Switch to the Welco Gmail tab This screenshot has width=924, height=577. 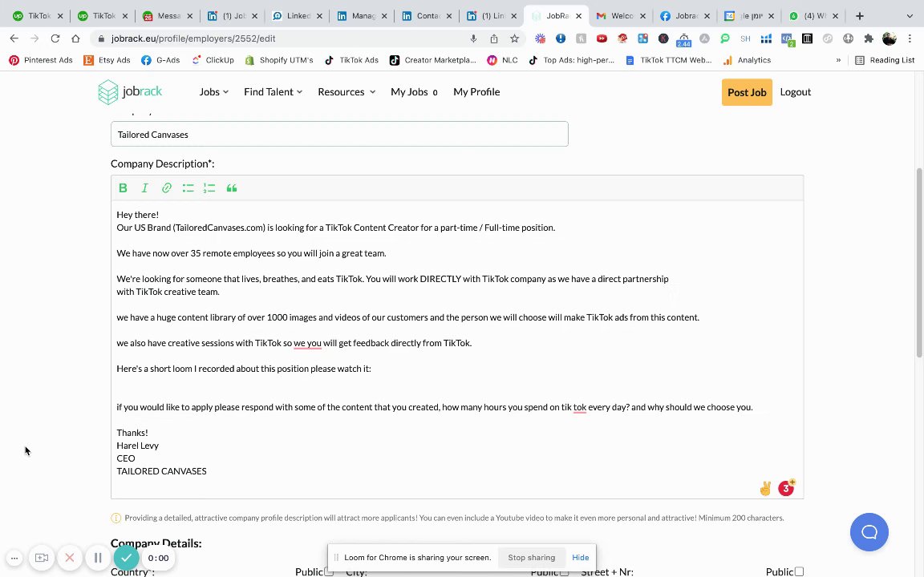(x=621, y=16)
